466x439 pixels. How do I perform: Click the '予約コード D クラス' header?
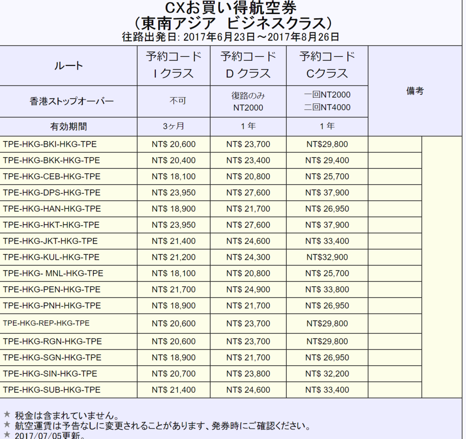pyautogui.click(x=248, y=65)
